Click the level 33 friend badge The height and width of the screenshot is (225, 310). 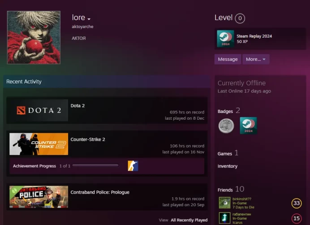[x=297, y=203]
